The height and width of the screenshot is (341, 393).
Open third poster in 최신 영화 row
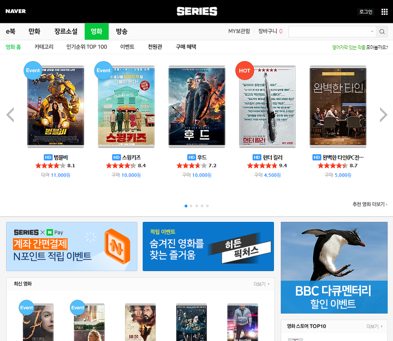(x=140, y=322)
